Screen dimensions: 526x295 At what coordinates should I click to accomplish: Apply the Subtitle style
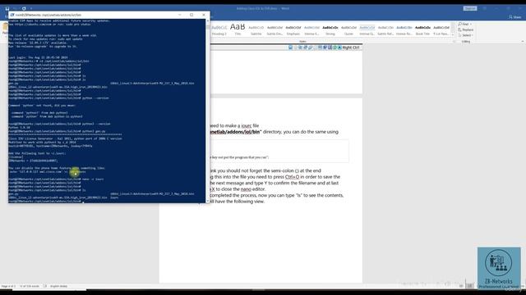tap(256, 30)
